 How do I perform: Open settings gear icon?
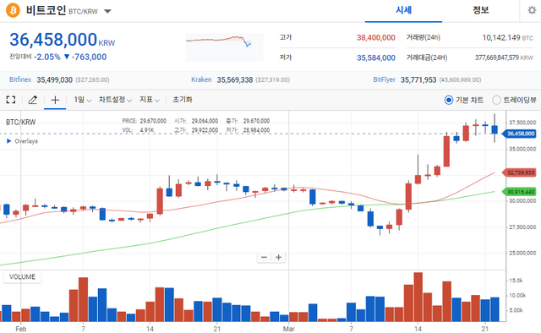(532, 10)
